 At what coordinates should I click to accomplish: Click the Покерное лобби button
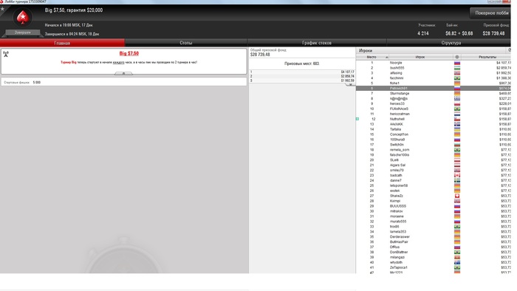(x=490, y=13)
